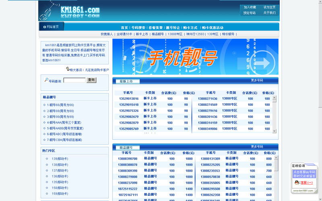The image size is (322, 201).
Task: Click the 客服(一) link in consultation widget
Action: coord(307,183)
